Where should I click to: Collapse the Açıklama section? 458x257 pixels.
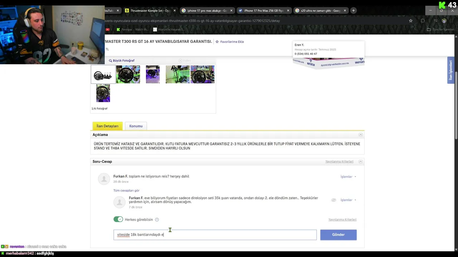point(361,135)
